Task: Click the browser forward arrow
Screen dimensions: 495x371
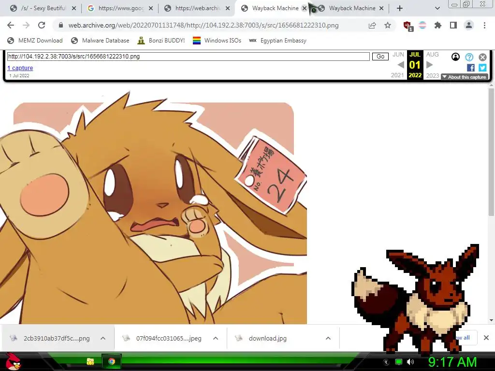Action: (x=26, y=25)
